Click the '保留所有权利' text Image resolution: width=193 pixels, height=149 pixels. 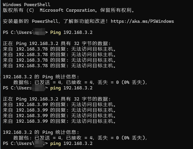(116, 10)
